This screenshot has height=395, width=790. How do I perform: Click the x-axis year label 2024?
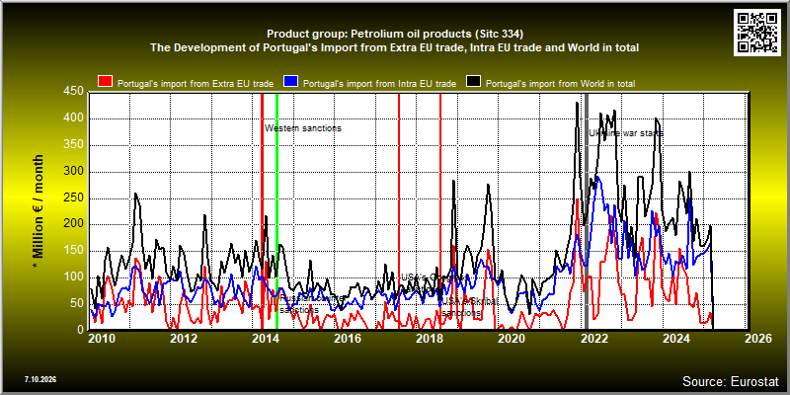click(x=675, y=339)
